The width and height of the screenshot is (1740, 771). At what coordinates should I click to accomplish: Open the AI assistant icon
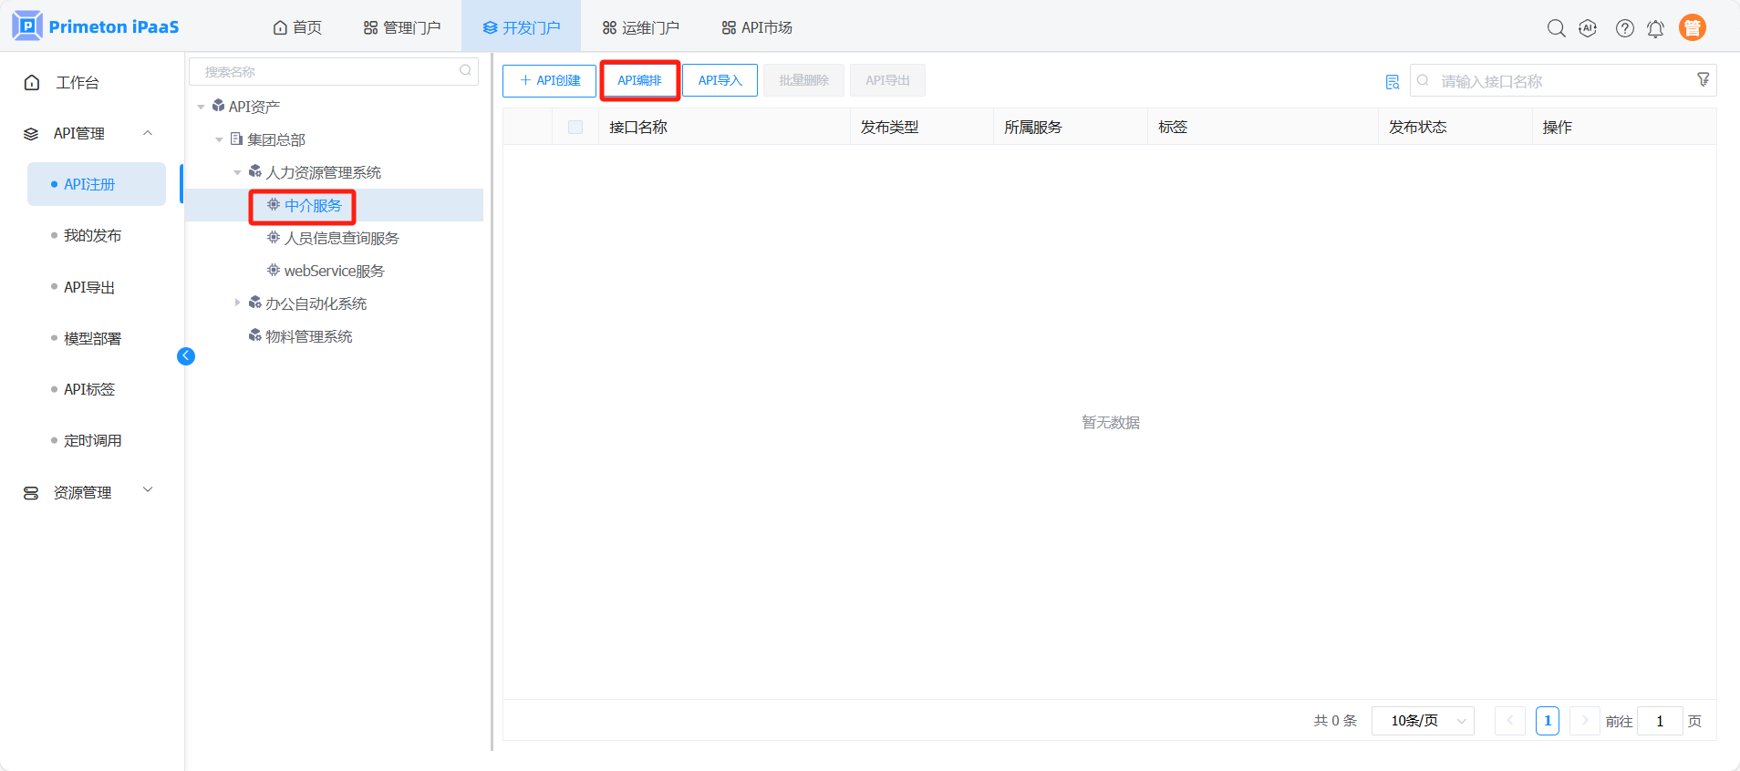point(1588,28)
